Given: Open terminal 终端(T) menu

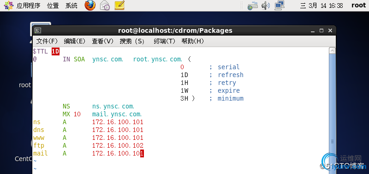Looking at the screenshot, I should tap(165, 41).
